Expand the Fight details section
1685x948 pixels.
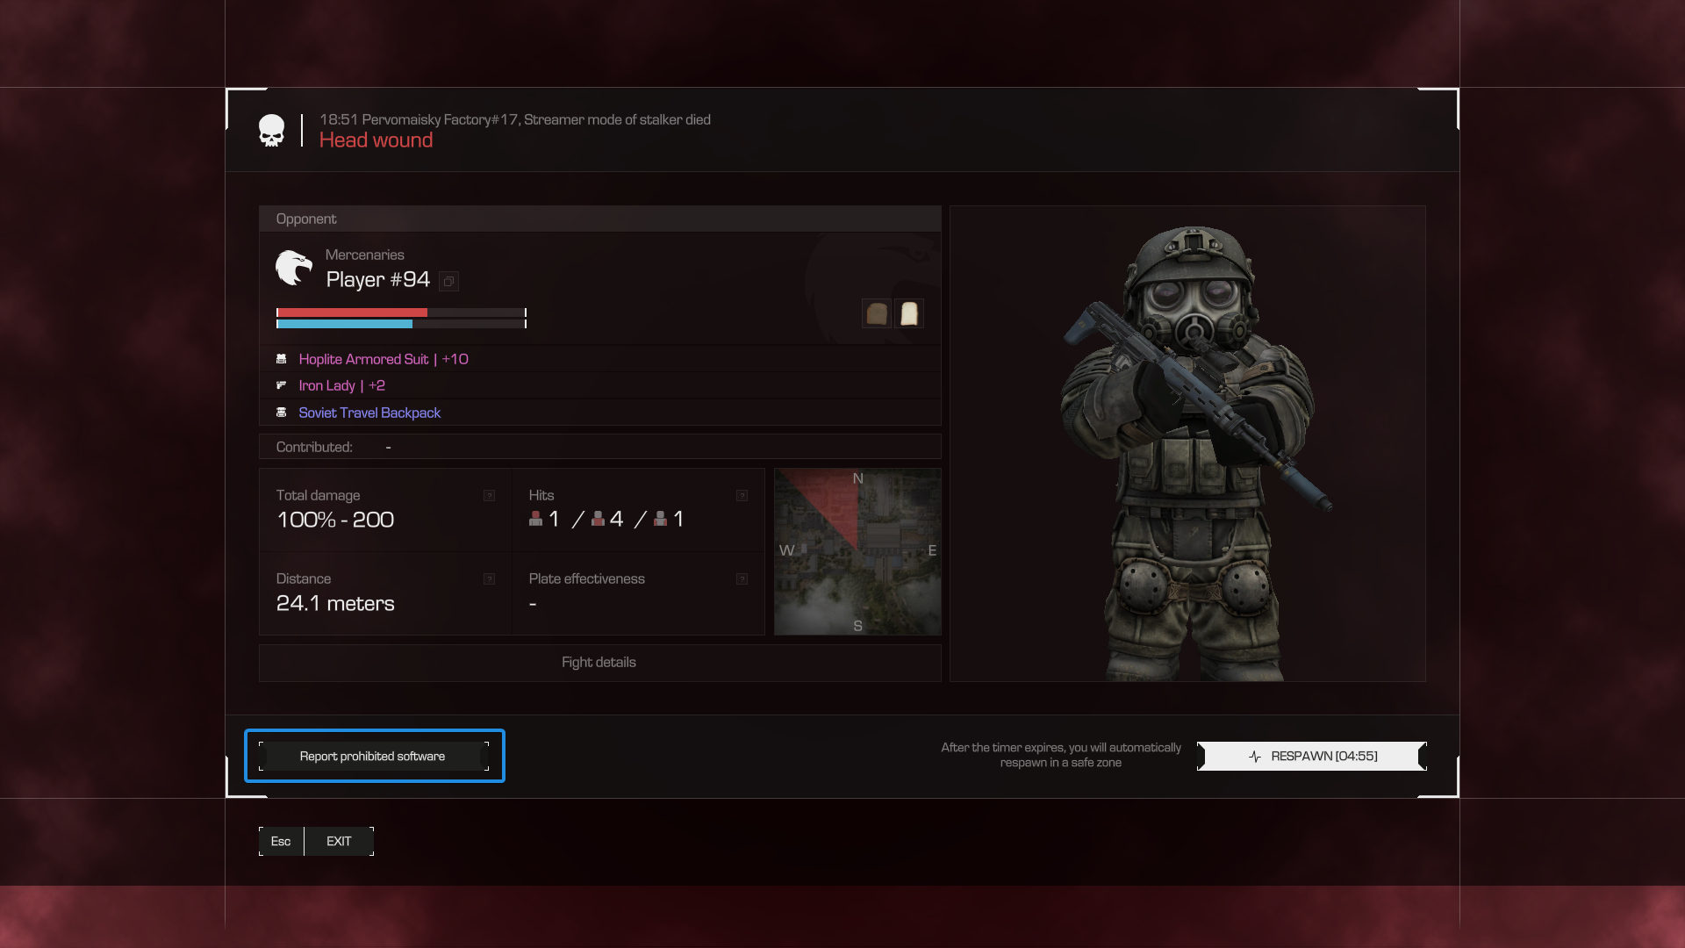coord(599,663)
